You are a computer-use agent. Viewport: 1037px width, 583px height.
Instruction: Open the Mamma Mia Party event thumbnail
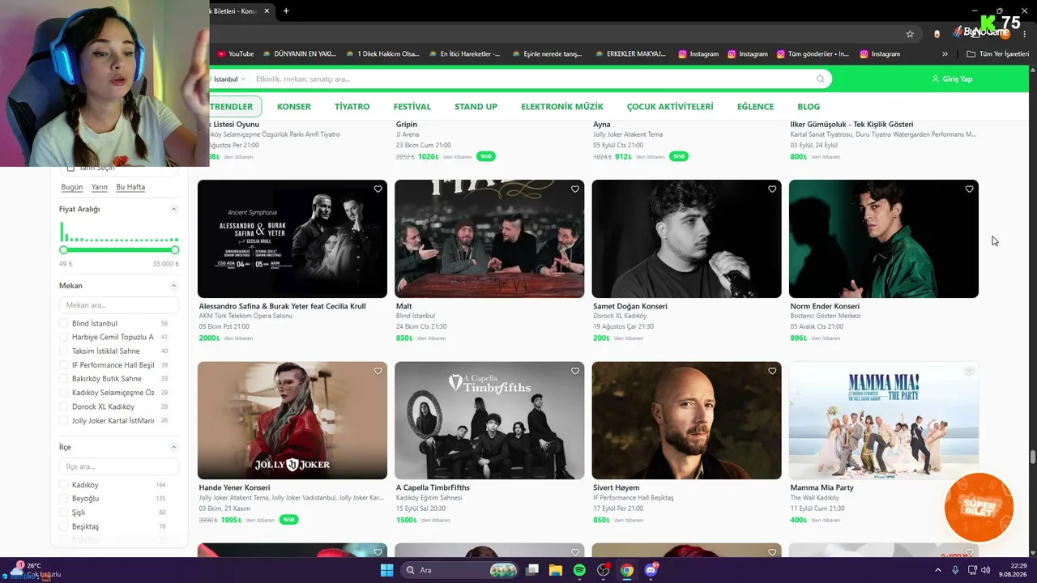[884, 420]
